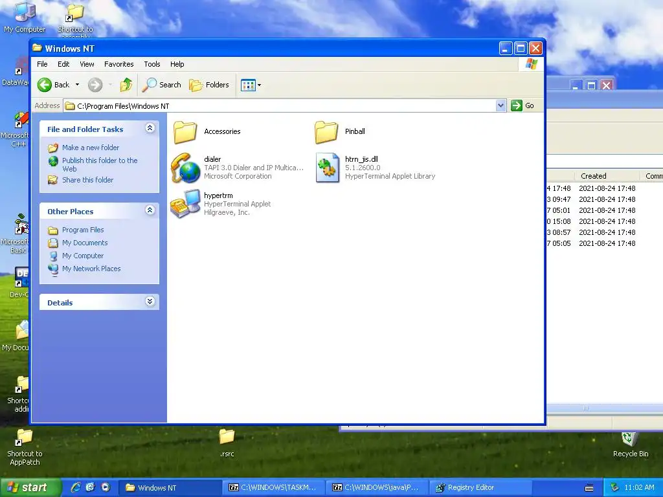Expand the Details panel
Screen dimensions: 663x497
[x=150, y=302]
